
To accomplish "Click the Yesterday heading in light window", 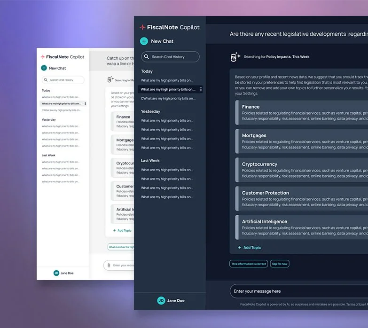I will pyautogui.click(x=49, y=120).
